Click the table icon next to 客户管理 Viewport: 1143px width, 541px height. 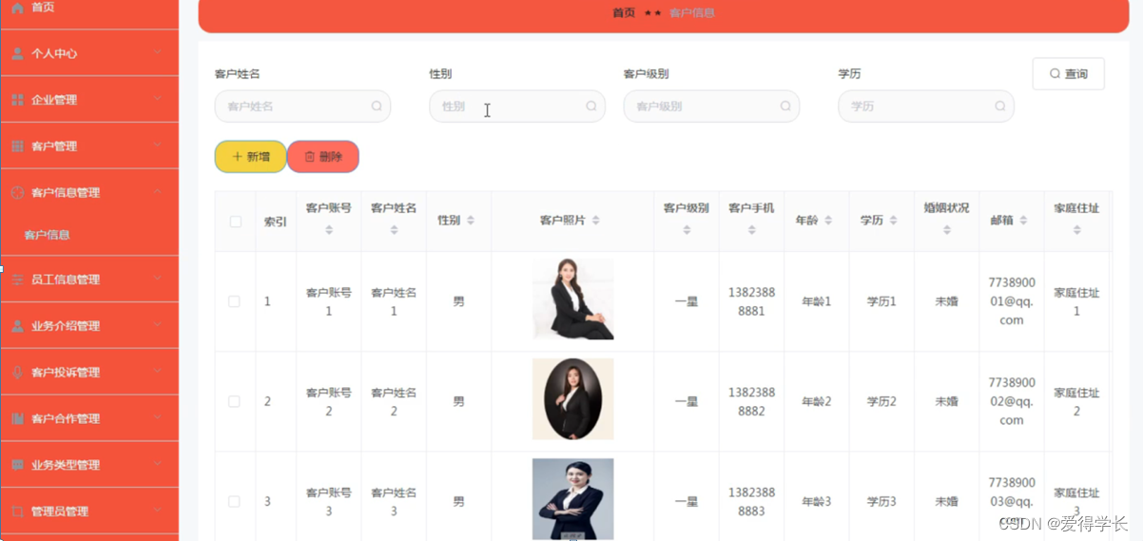click(x=17, y=146)
